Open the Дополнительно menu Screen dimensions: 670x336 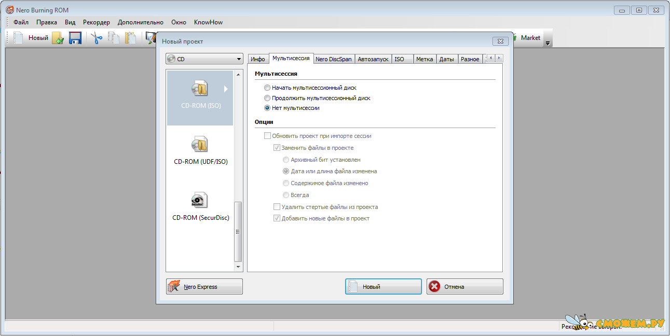(141, 22)
